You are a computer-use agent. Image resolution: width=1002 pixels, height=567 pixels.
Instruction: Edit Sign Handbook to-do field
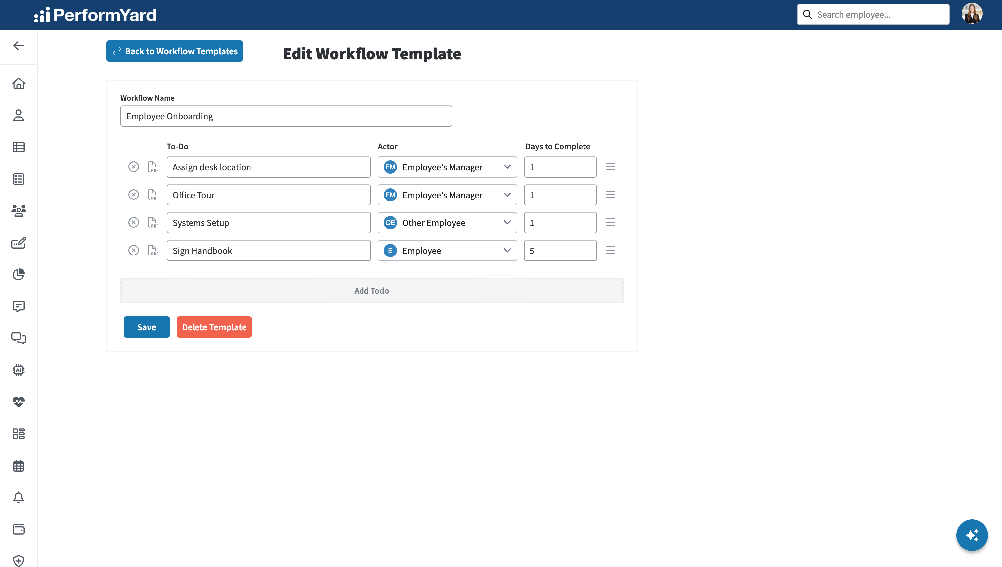269,250
